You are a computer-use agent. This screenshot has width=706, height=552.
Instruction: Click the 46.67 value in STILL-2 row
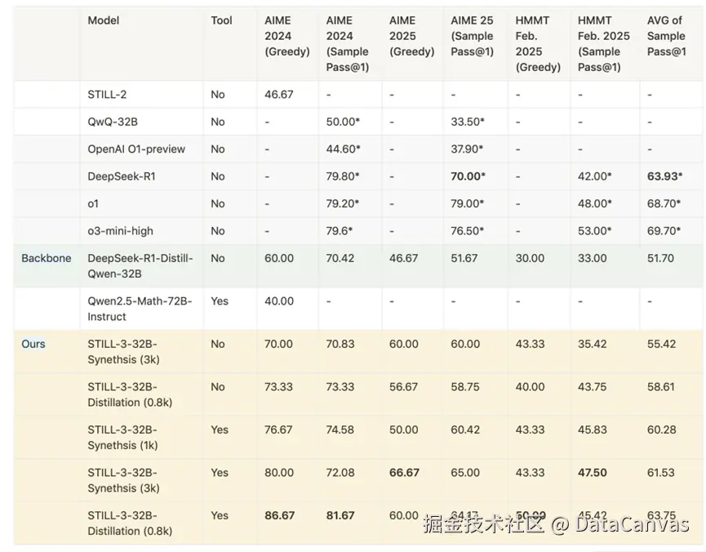(278, 95)
